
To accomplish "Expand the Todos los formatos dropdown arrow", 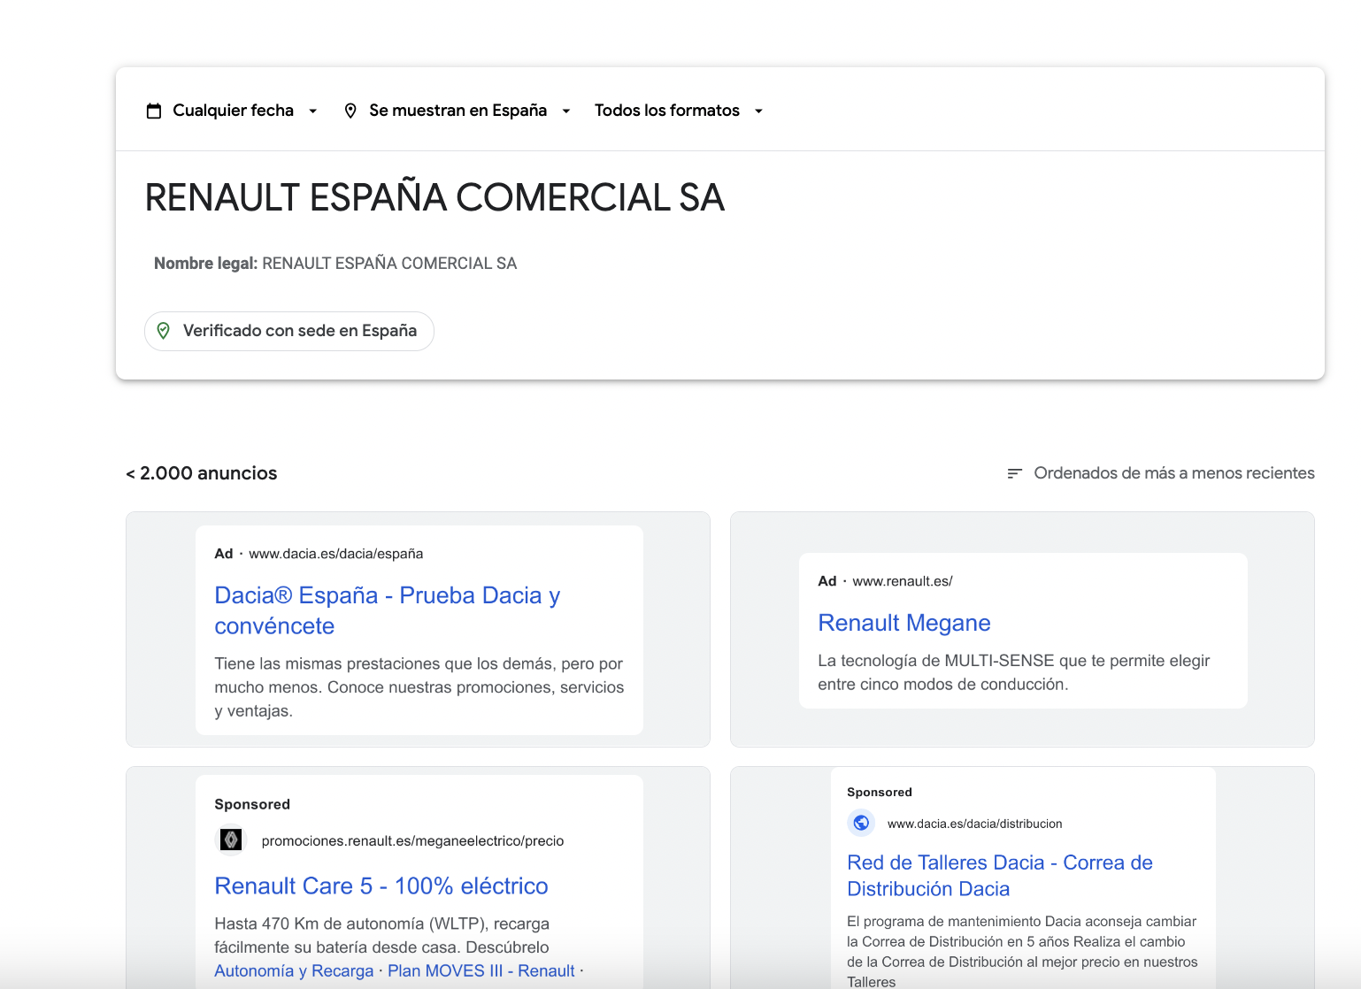I will coord(758,111).
